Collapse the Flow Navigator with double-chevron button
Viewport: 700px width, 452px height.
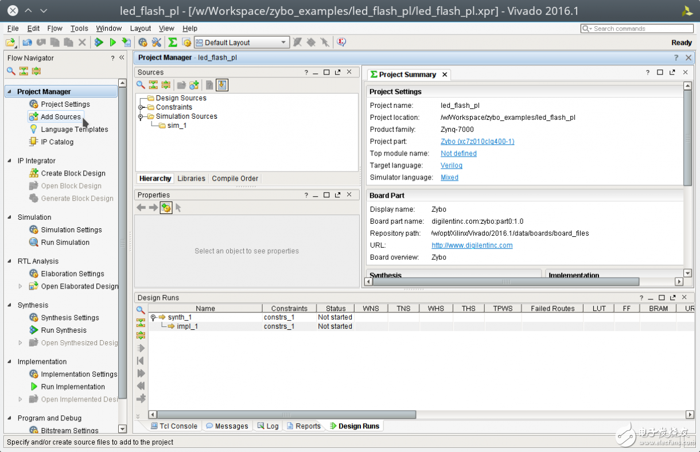coord(122,58)
